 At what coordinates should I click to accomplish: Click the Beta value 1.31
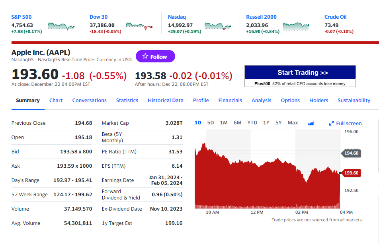pos(177,137)
